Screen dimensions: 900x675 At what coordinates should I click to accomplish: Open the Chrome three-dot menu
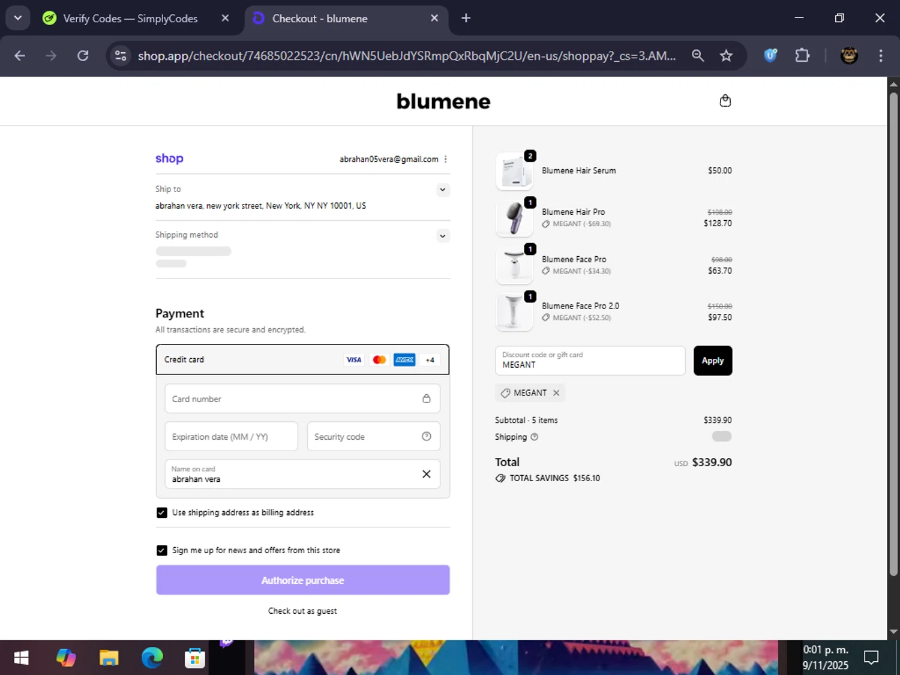click(x=880, y=56)
